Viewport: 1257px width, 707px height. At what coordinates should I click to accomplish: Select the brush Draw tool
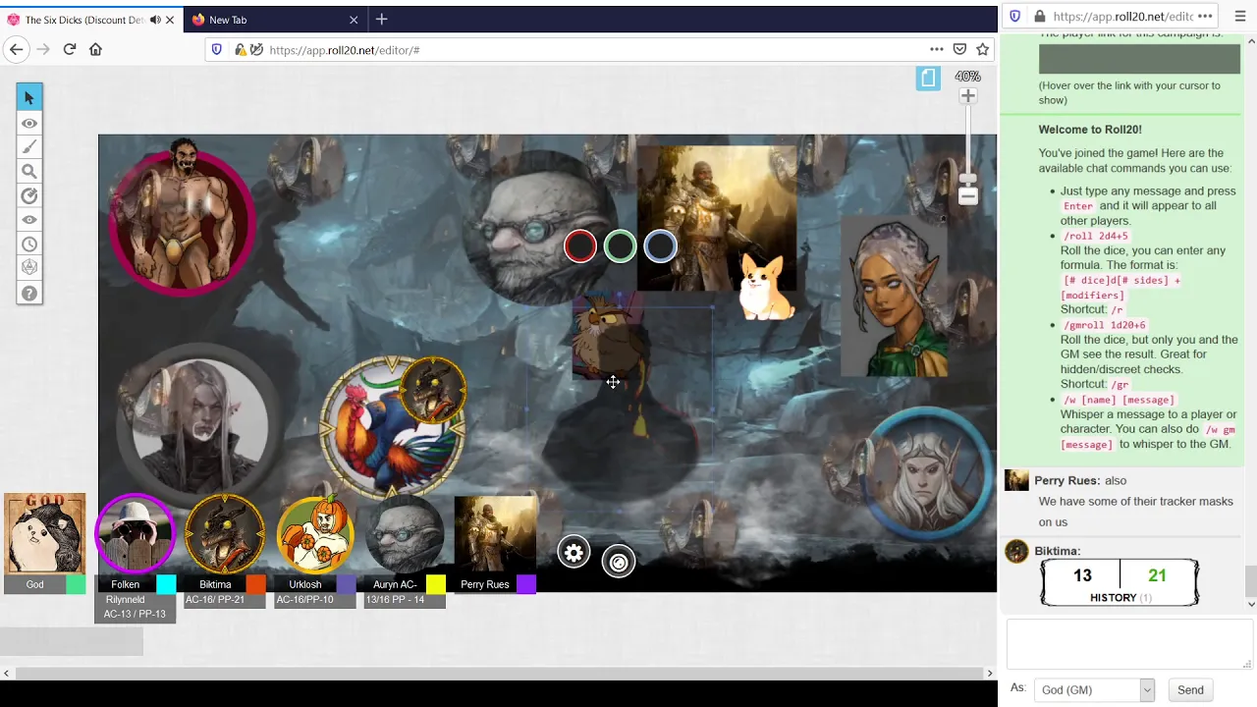coord(29,147)
